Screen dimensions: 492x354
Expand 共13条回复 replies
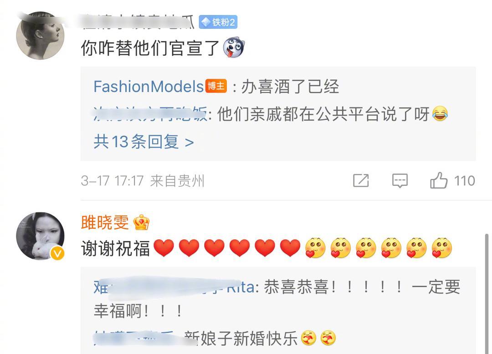[143, 142]
